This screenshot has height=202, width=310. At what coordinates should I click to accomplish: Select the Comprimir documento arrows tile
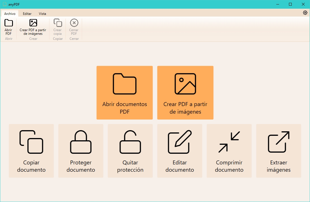[229, 151]
